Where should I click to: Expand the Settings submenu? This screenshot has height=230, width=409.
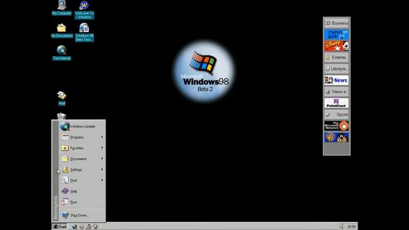coord(82,170)
